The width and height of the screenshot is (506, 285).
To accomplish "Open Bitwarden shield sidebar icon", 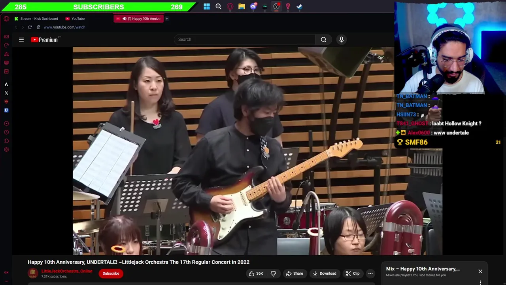I will [x=6, y=110].
